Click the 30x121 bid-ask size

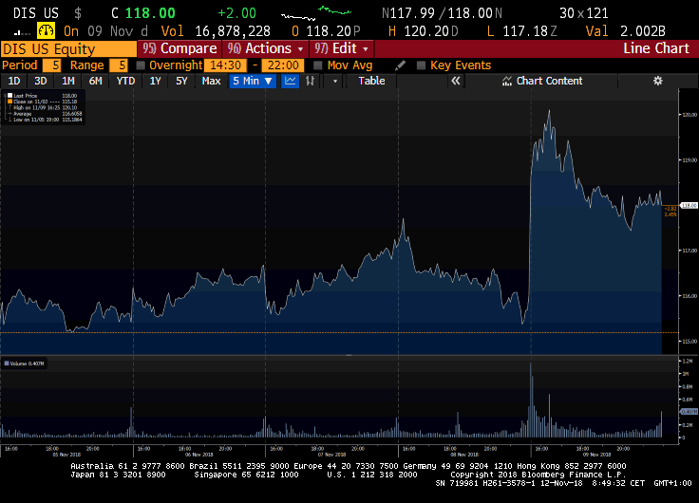coord(584,13)
